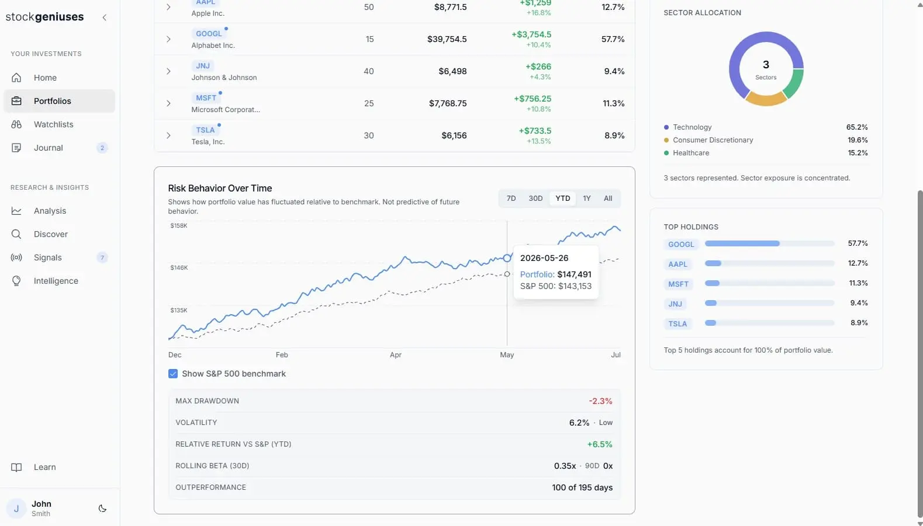Click JNJ tag in Top Holdings
This screenshot has width=923, height=526.
(x=675, y=304)
